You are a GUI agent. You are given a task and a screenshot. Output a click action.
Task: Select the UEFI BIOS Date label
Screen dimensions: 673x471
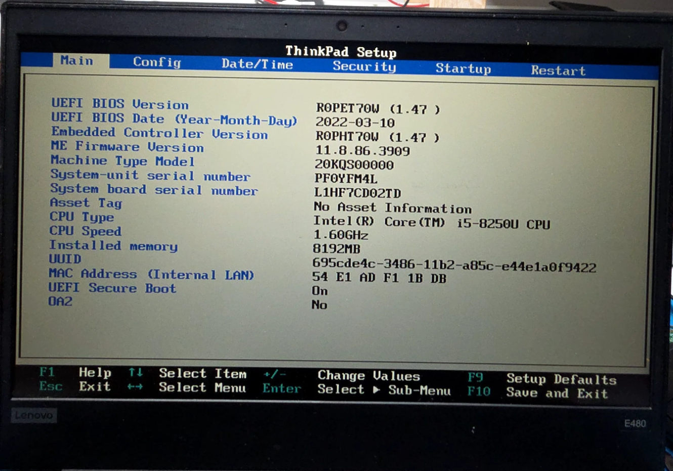[174, 119]
